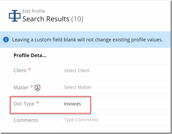172x134 pixels.
Task: Open the Select Matter field
Action: pyautogui.click(x=115, y=87)
